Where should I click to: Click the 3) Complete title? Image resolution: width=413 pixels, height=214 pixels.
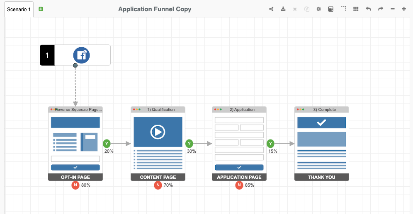pos(325,110)
